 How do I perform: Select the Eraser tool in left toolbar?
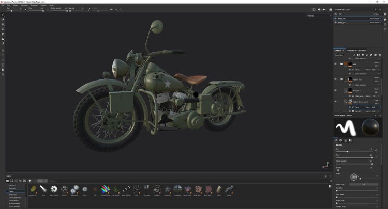(x=3, y=20)
